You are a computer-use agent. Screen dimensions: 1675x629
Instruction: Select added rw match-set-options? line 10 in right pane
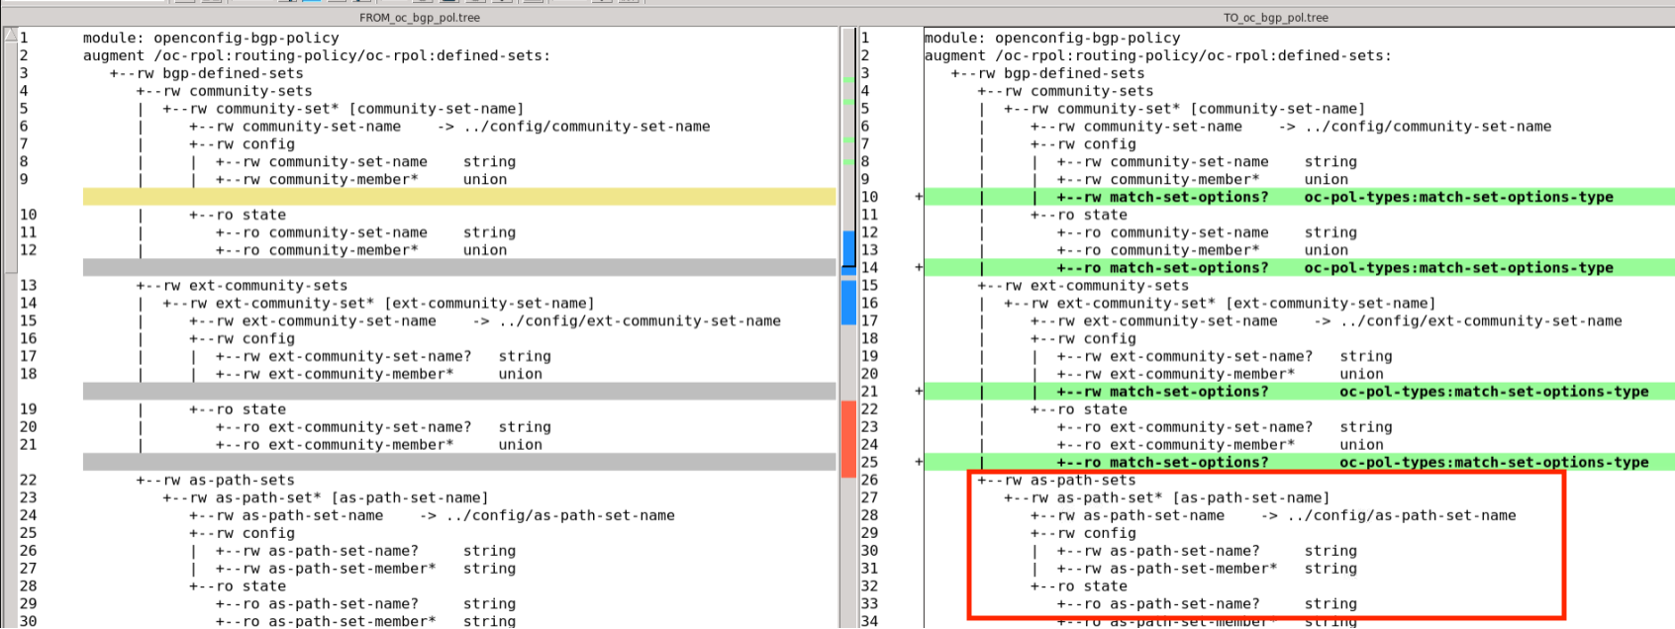pyautogui.click(x=1299, y=197)
